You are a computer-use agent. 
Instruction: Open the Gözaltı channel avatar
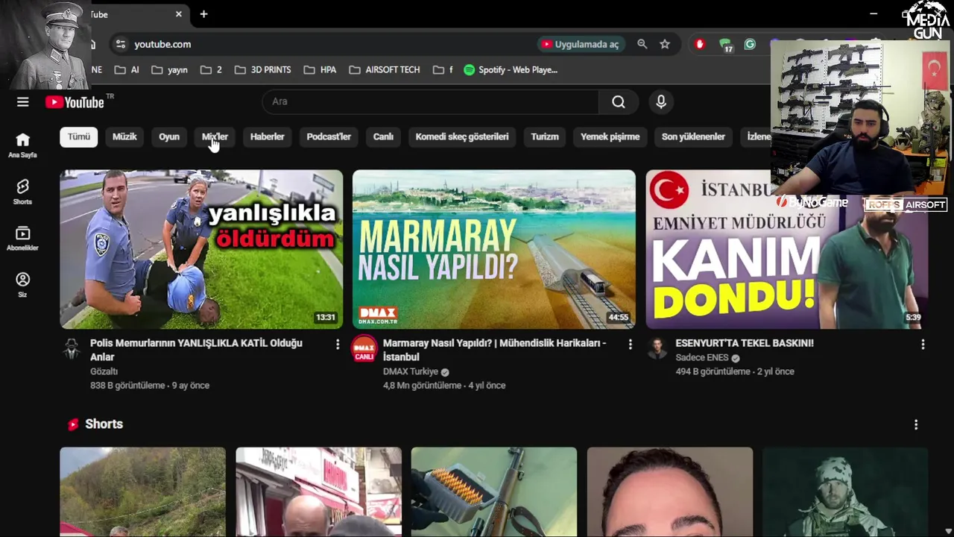click(72, 349)
